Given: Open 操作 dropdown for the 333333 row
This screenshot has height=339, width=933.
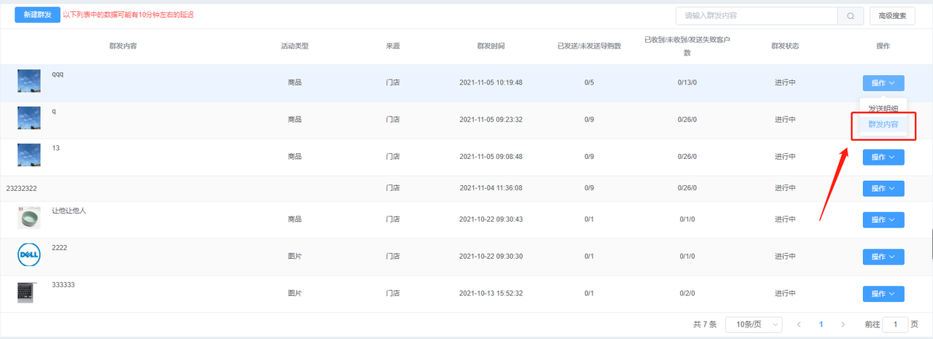Looking at the screenshot, I should (x=883, y=293).
